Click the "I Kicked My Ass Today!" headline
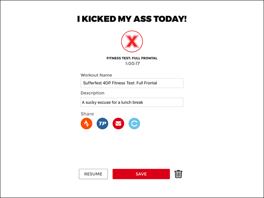Image resolution: width=264 pixels, height=198 pixels. pyautogui.click(x=132, y=19)
